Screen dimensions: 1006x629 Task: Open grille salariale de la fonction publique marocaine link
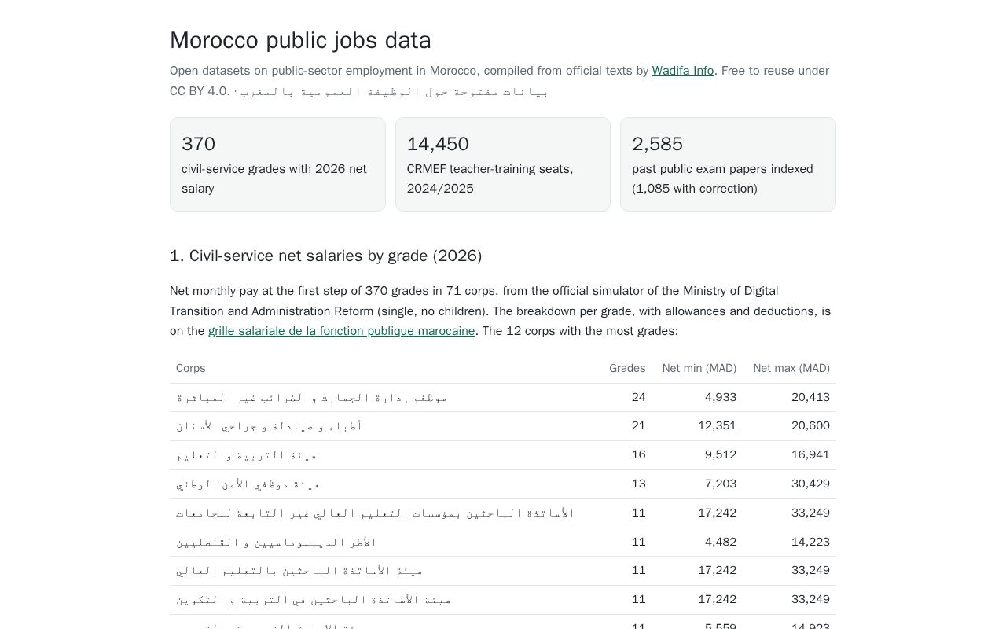[x=341, y=331]
